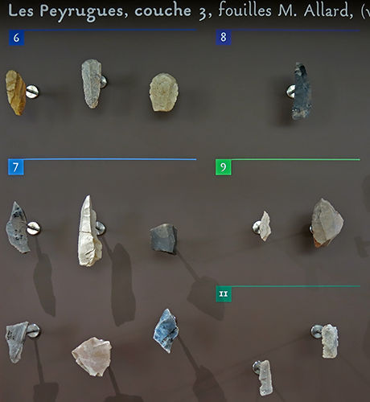
Task: Select the yellow-orange flint in group 6
Action: [15, 92]
